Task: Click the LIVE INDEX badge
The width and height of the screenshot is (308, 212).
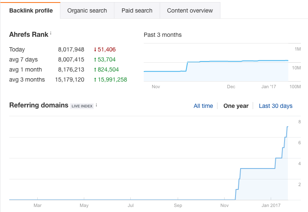Action: point(82,106)
